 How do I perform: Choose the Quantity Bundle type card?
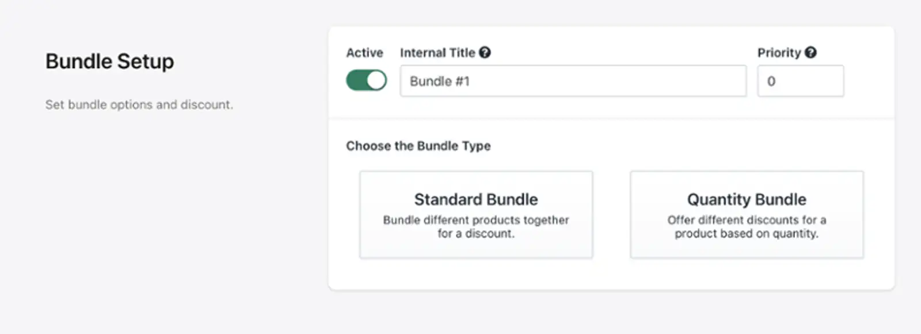pos(747,214)
